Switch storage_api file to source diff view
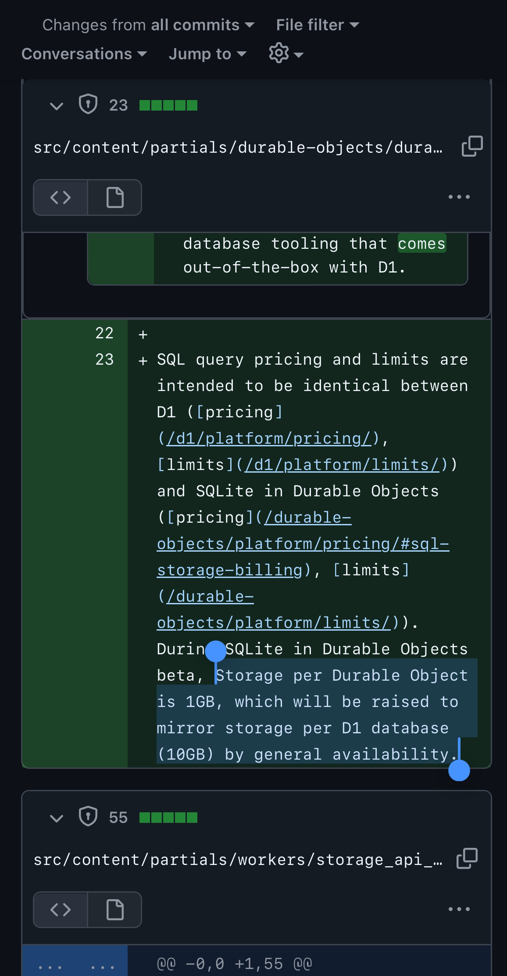The image size is (507, 976). pyautogui.click(x=61, y=910)
